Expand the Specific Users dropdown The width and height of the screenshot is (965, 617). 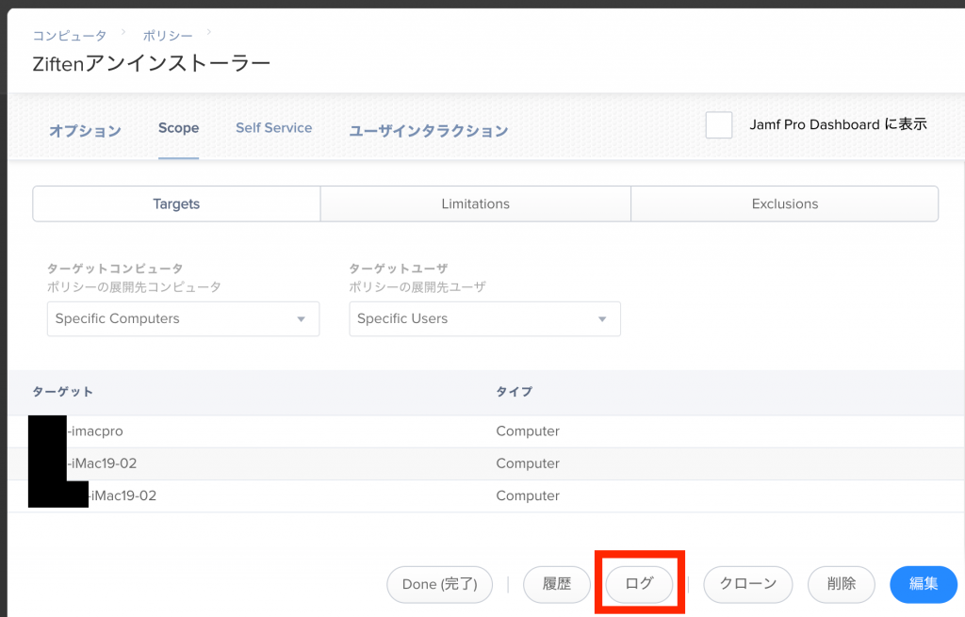(485, 318)
